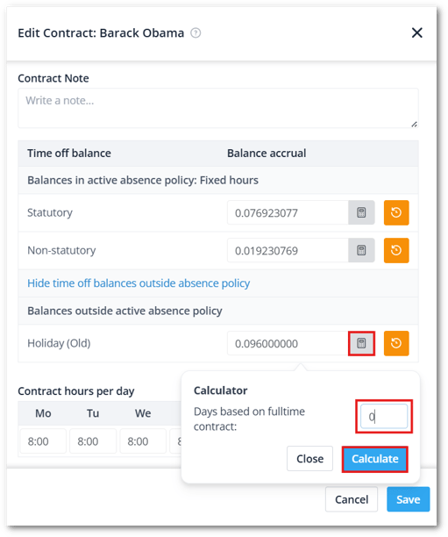Screen dimensions: 448x537
Task: Click the Holiday (Old) accrual value field
Action: pyautogui.click(x=288, y=343)
